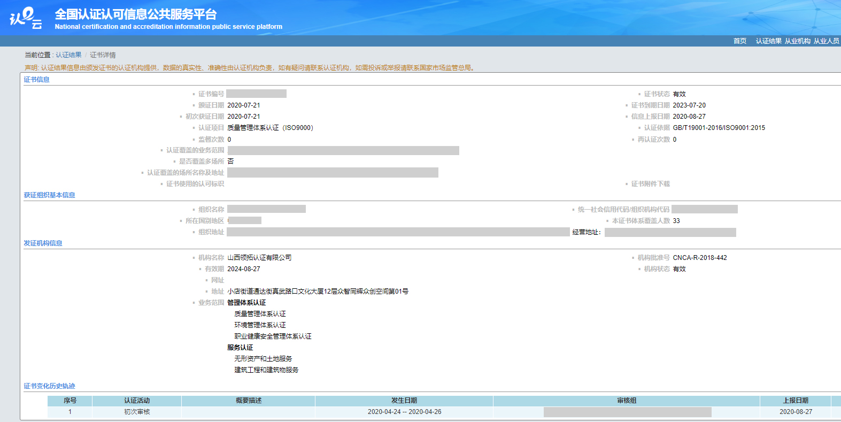This screenshot has width=841, height=422.
Task: Click the certificate status value 有效
Action: (679, 94)
